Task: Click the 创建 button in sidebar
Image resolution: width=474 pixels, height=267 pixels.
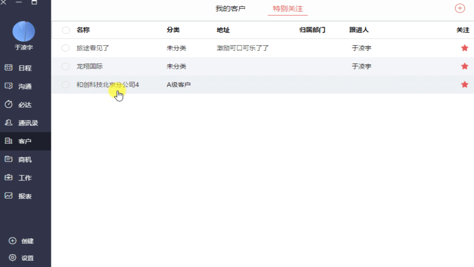Action: (x=21, y=241)
